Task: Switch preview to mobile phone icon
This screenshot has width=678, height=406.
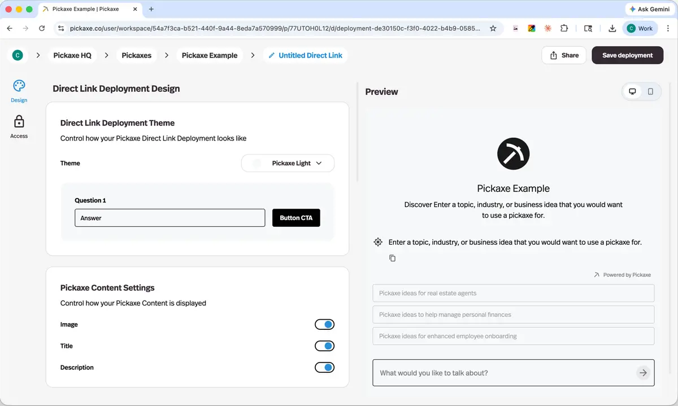Action: pyautogui.click(x=650, y=91)
